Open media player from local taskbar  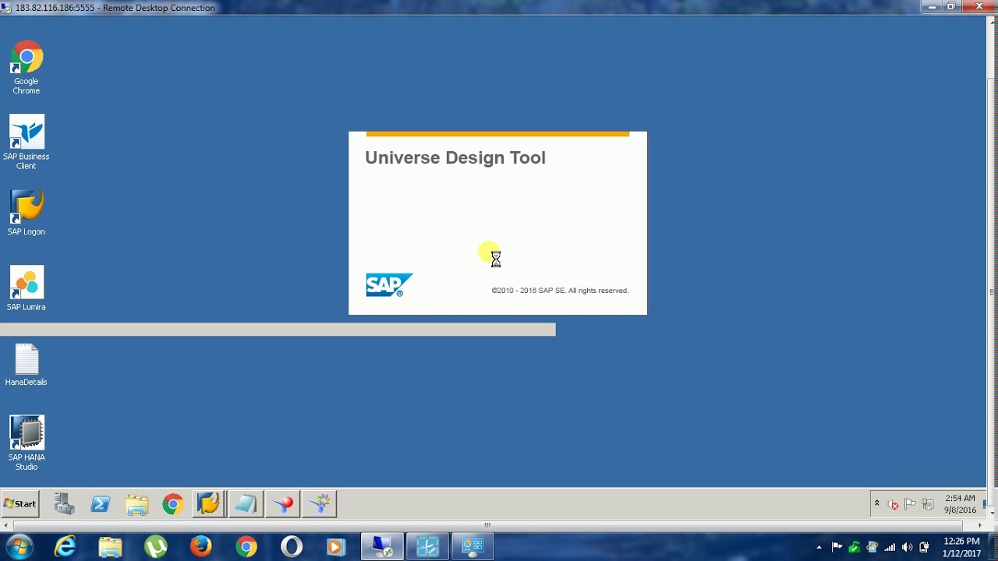(x=336, y=547)
